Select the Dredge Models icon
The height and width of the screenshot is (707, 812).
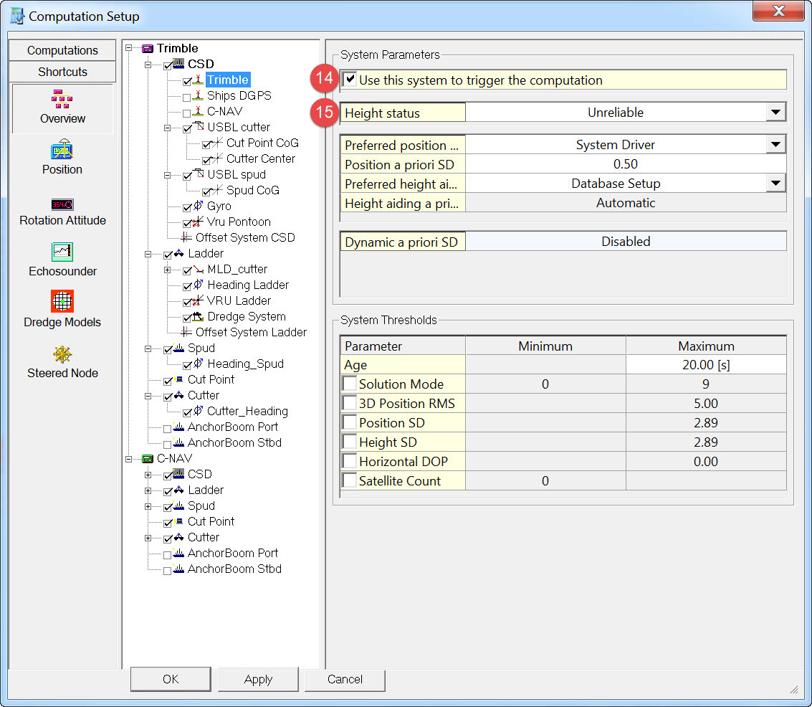pos(62,301)
